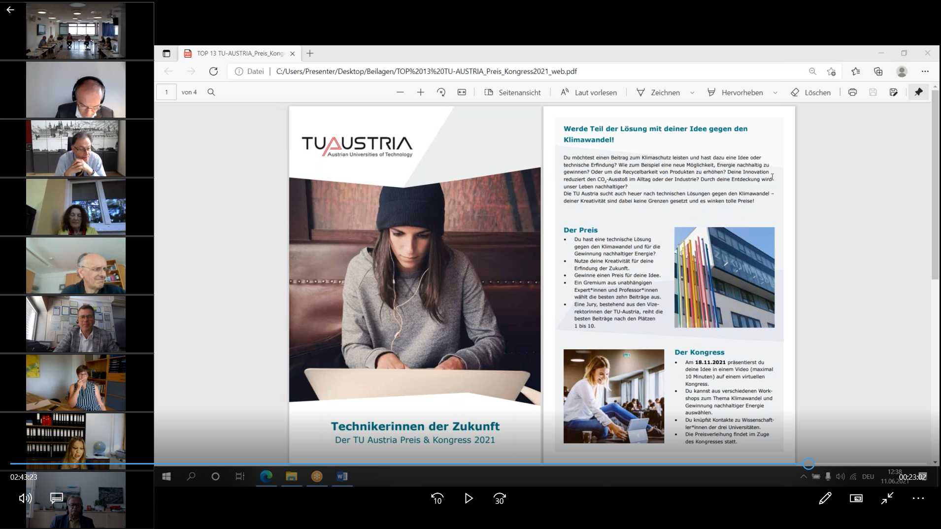Open more video options menu
941x529 pixels.
918,498
